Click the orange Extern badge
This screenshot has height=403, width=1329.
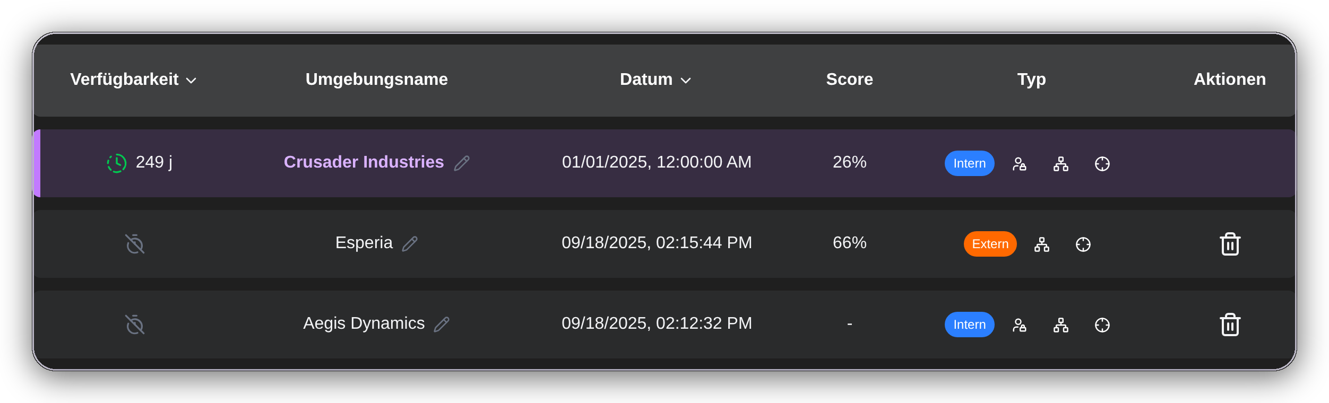[x=990, y=244]
